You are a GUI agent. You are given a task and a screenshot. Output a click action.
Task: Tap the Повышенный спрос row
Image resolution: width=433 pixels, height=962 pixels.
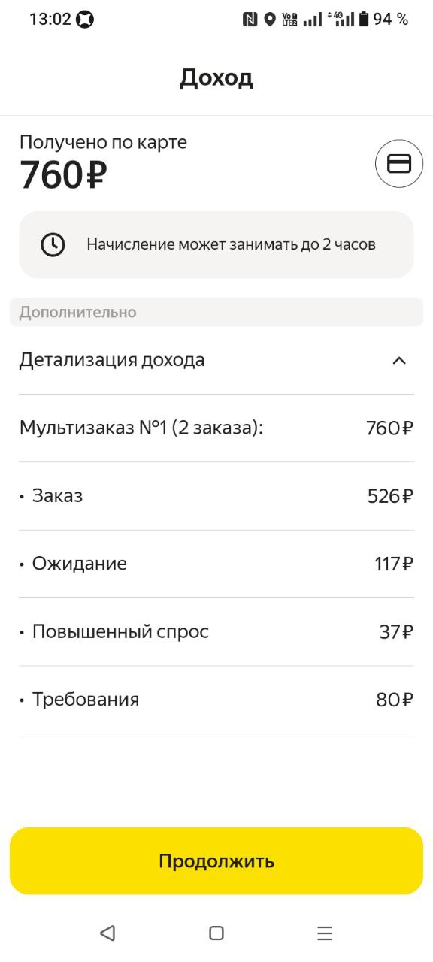point(216,632)
